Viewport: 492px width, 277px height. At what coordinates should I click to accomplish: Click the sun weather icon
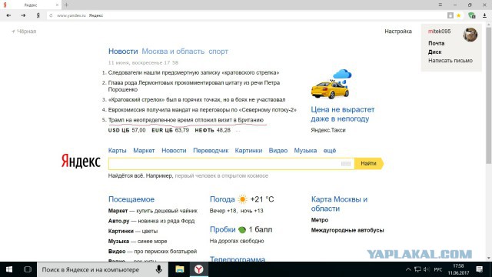242,199
